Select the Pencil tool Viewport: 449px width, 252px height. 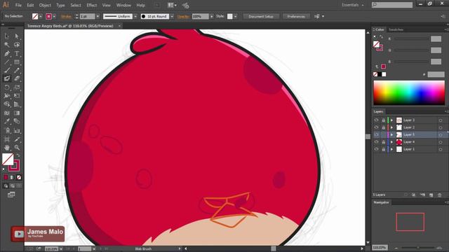(17, 70)
